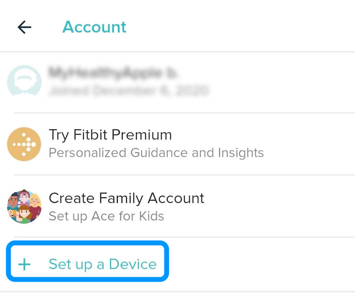355x304 pixels.
Task: Tap the back arrow icon
Action: [x=24, y=27]
